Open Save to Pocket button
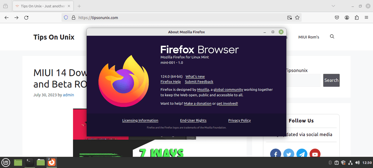 337,18
